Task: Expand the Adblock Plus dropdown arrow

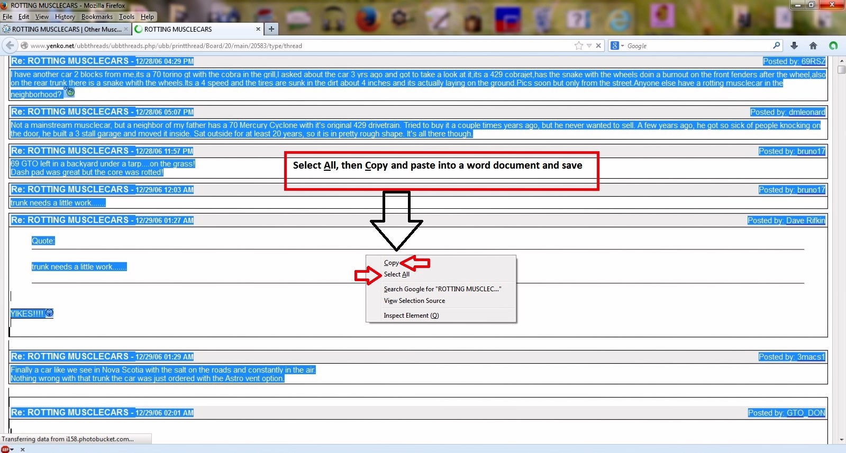Action: (x=12, y=449)
